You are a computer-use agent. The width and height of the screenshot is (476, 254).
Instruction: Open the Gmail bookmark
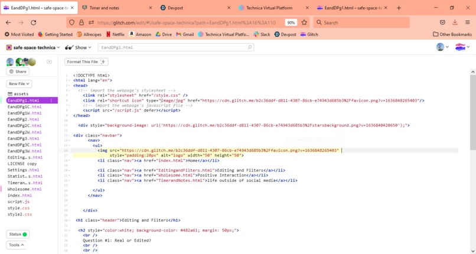pyautogui.click(x=185, y=34)
